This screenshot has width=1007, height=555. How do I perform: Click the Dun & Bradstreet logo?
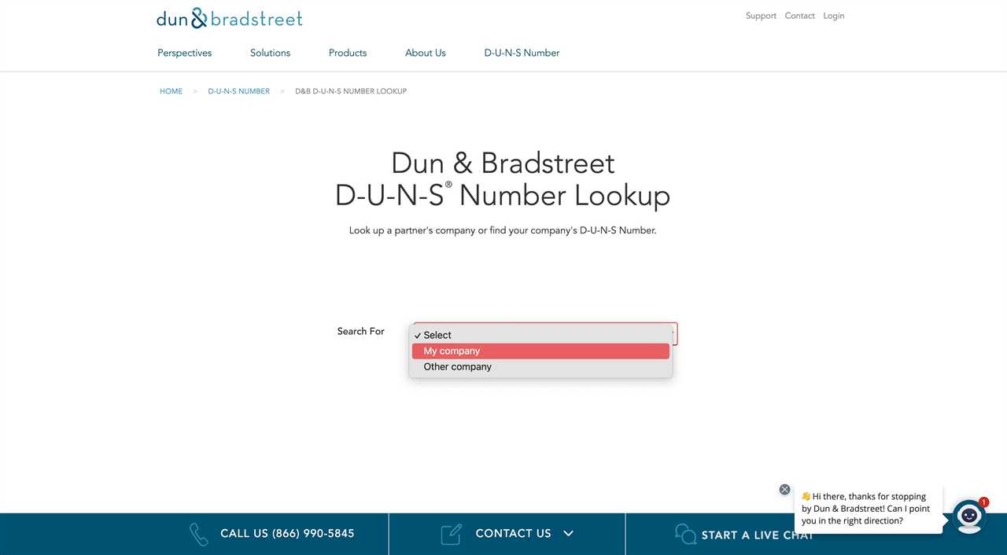229,18
